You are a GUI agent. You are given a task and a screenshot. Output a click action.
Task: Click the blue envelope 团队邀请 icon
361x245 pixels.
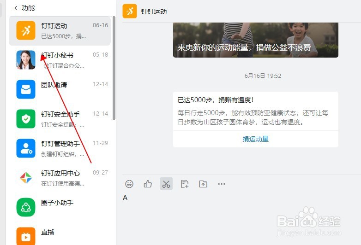[x=26, y=89]
